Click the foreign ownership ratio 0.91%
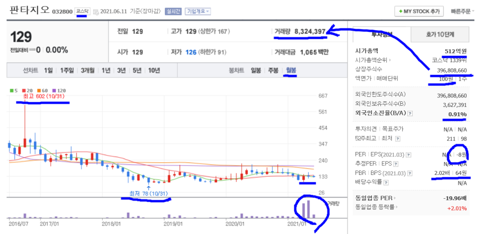 [x=458, y=113]
